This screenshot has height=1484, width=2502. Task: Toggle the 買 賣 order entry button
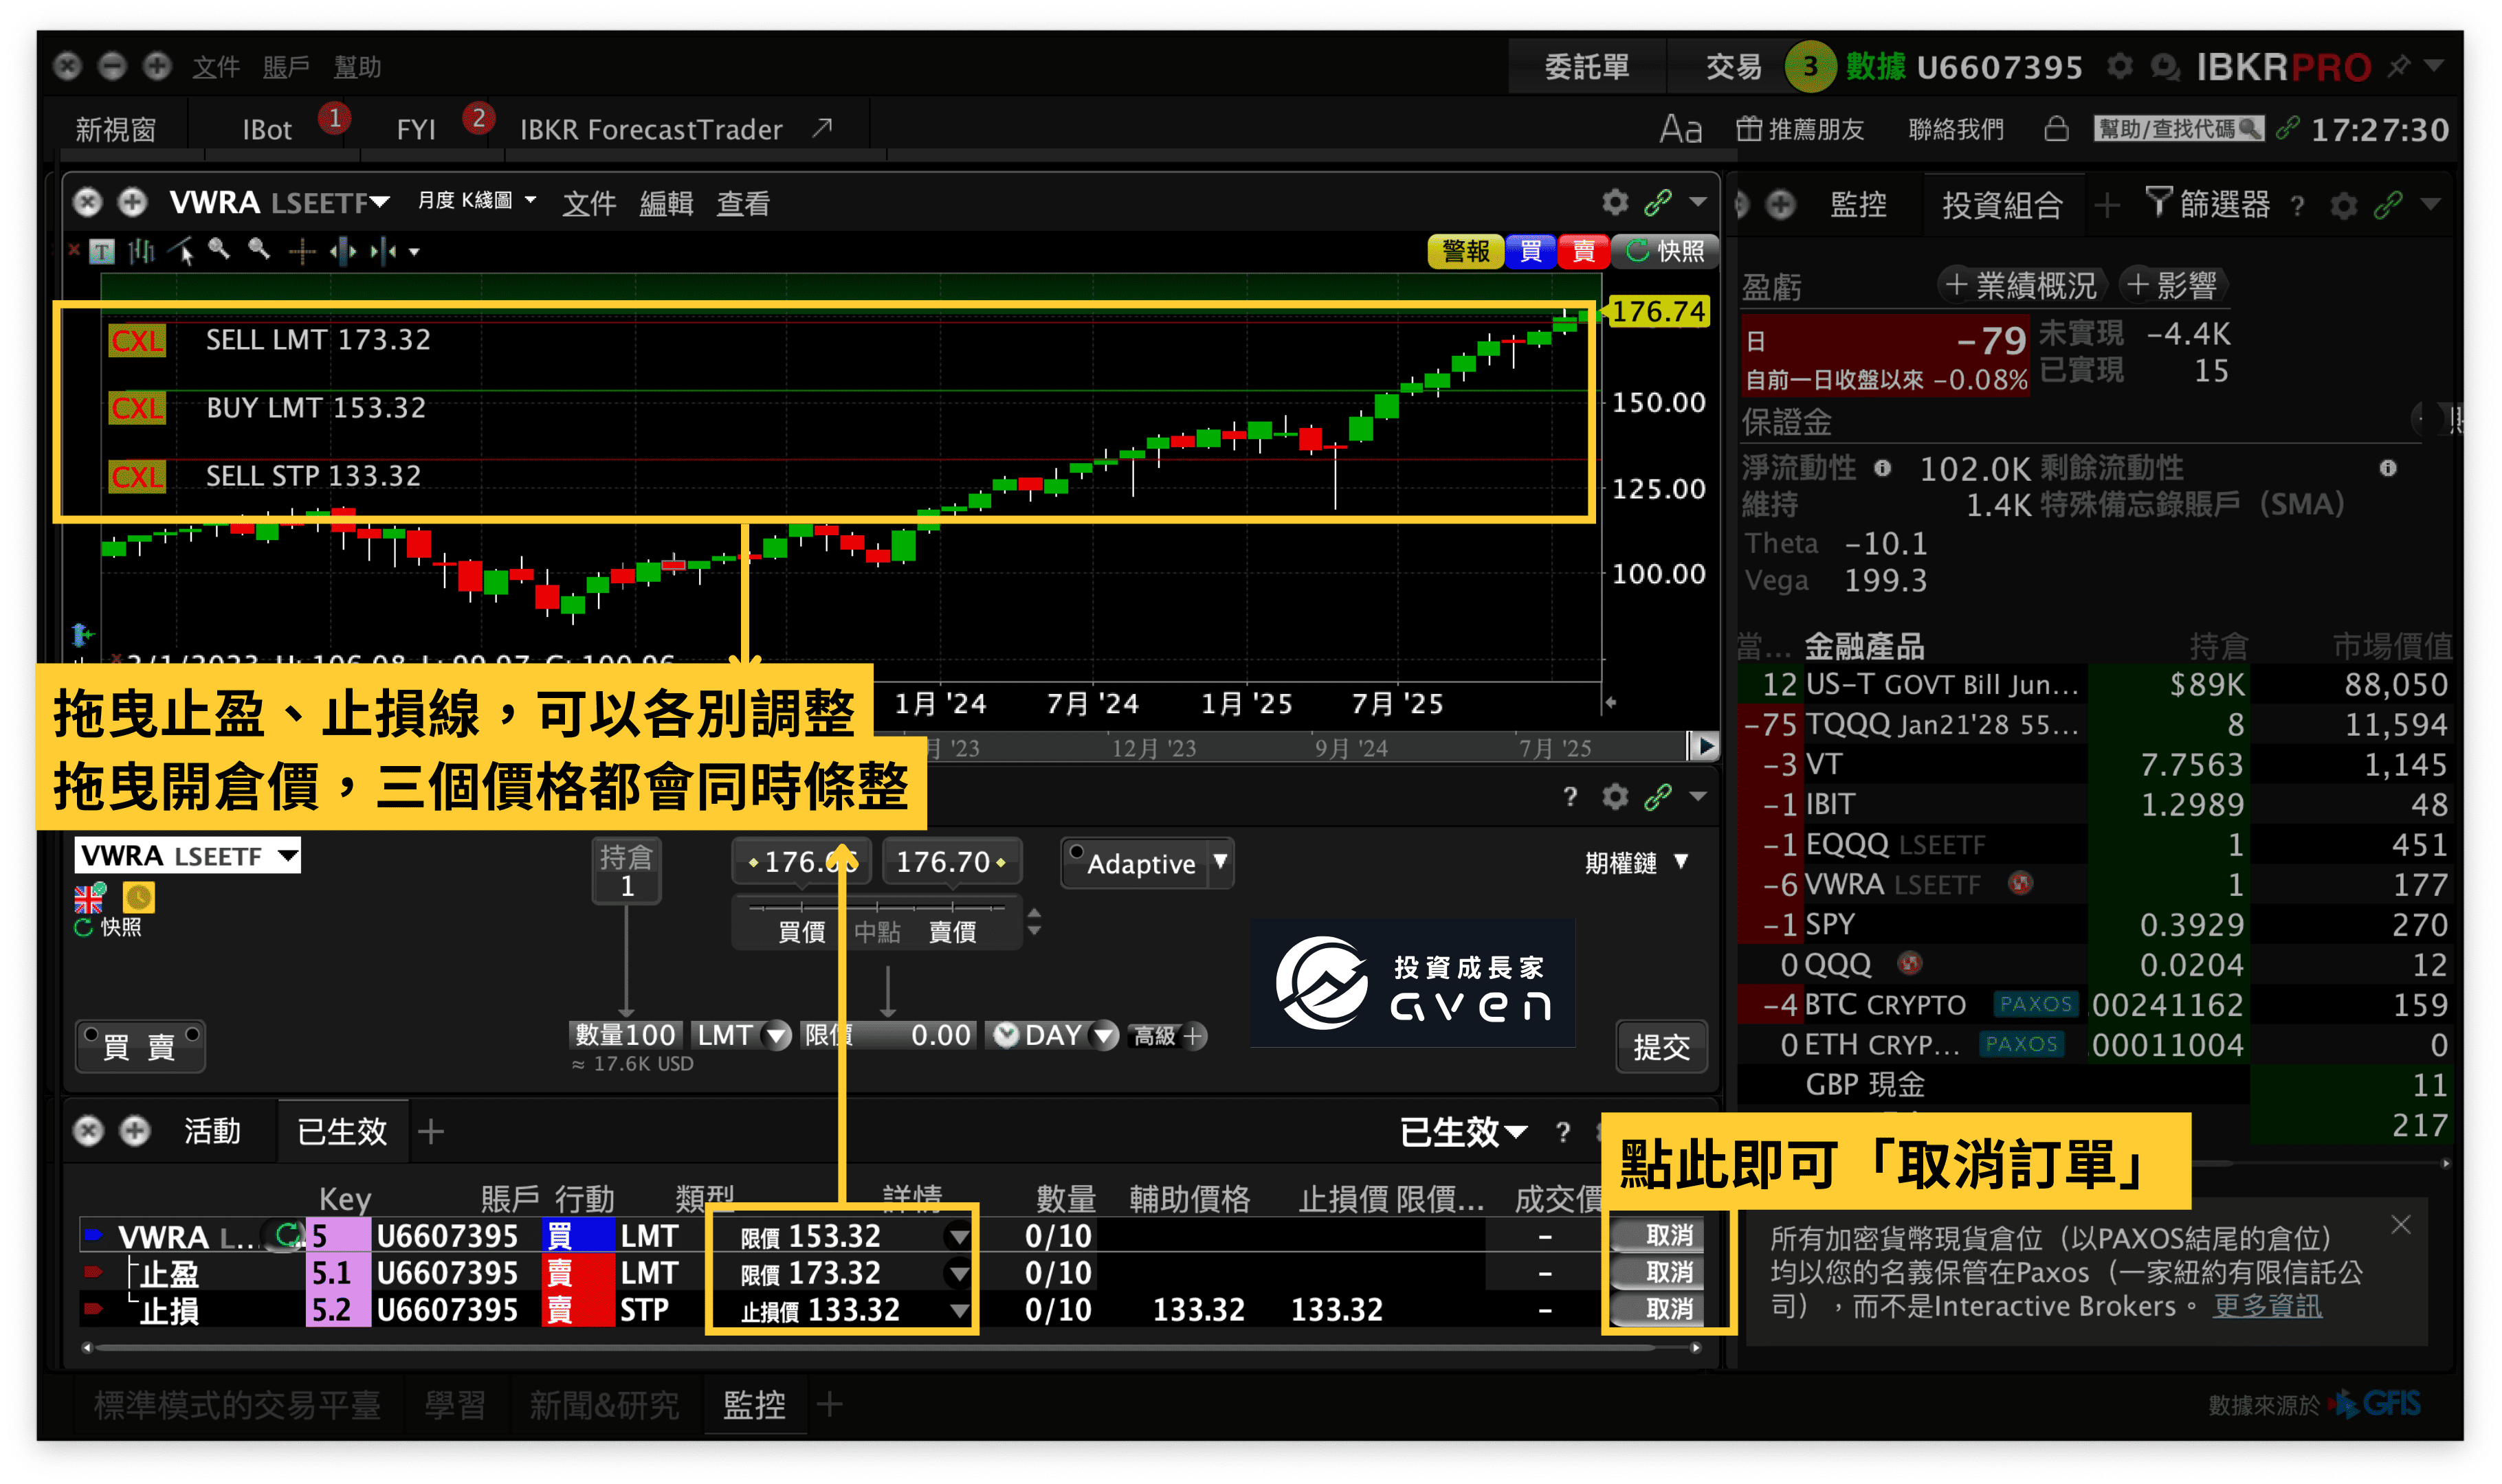[140, 1046]
